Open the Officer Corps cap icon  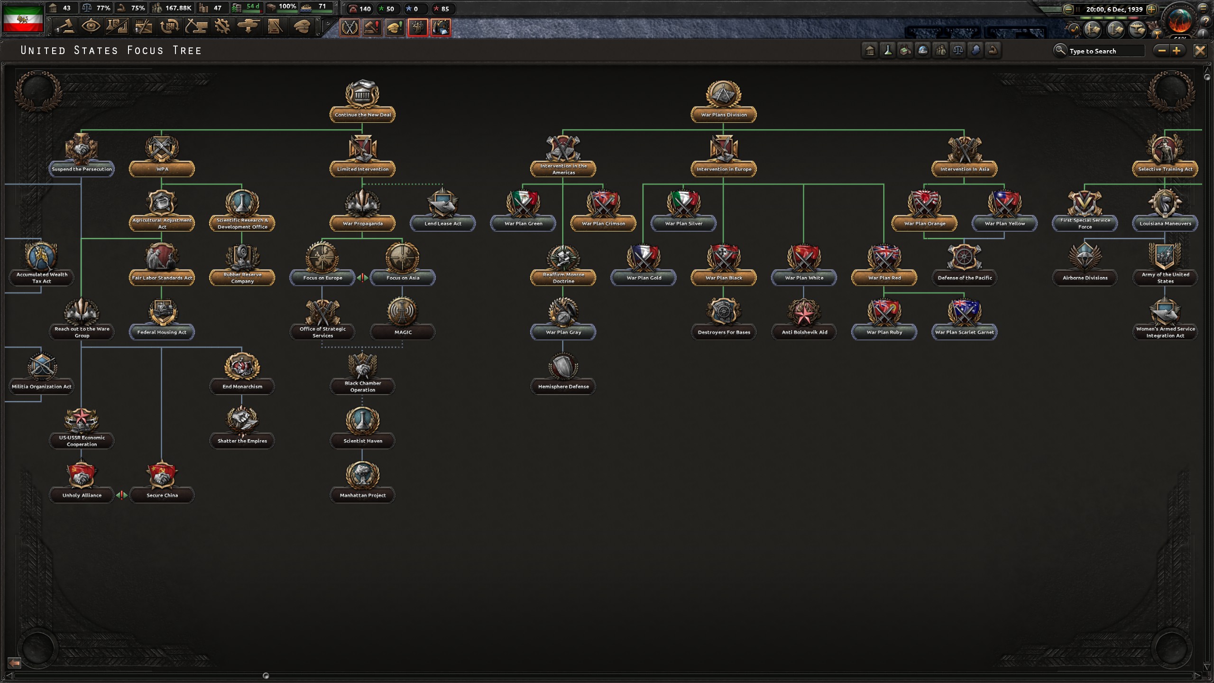(302, 27)
